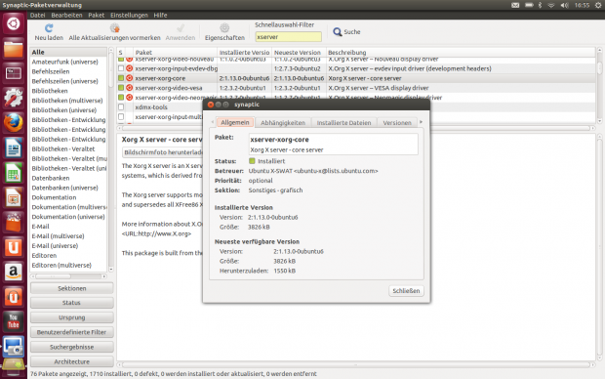Switch to Abhängigkeiten tab
The width and height of the screenshot is (605, 379).
point(283,122)
